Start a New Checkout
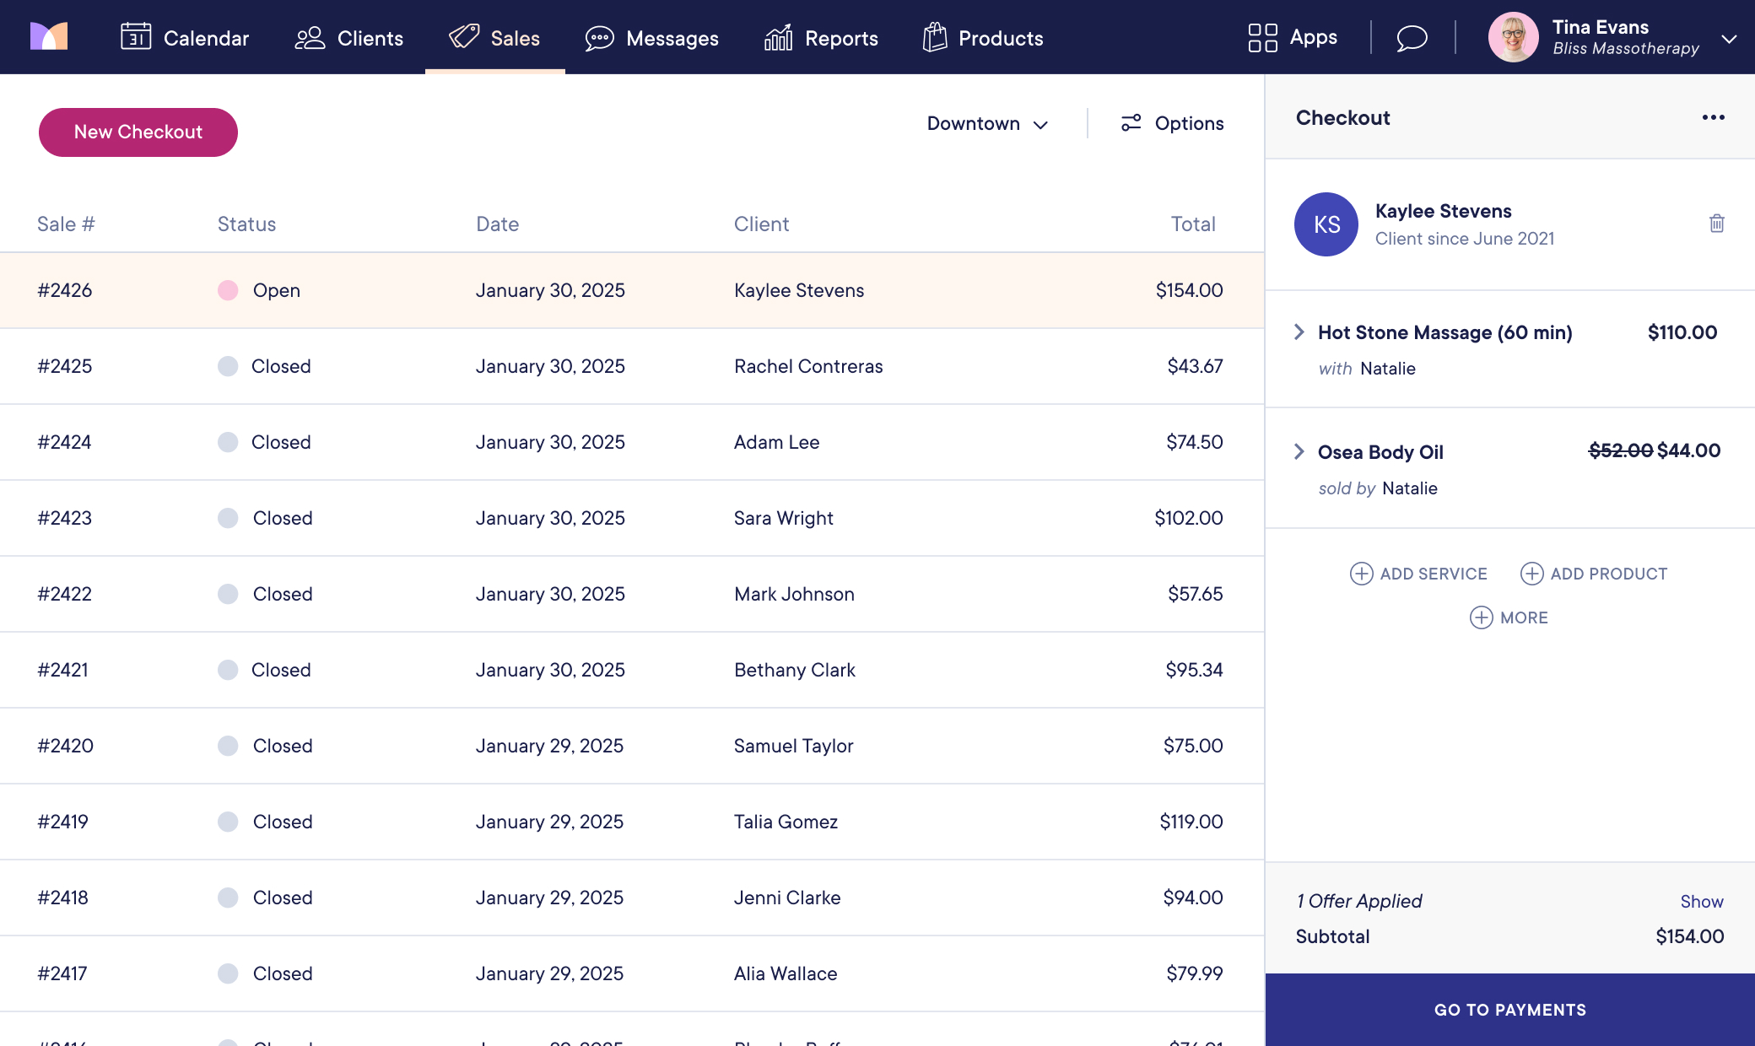The width and height of the screenshot is (1755, 1046). 138,132
